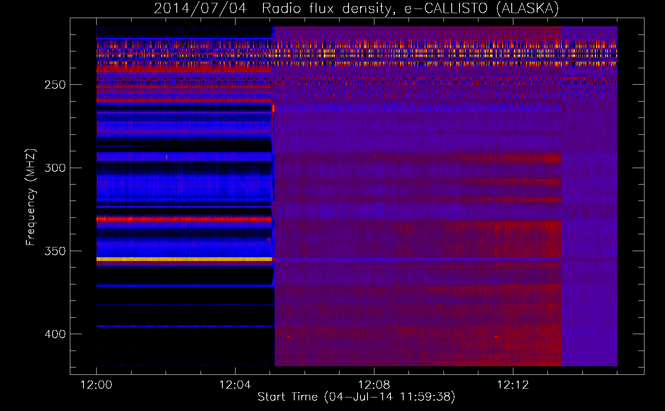This screenshot has width=665, height=411.
Task: Click the 300 frequency tick label
Action: pyautogui.click(x=55, y=168)
